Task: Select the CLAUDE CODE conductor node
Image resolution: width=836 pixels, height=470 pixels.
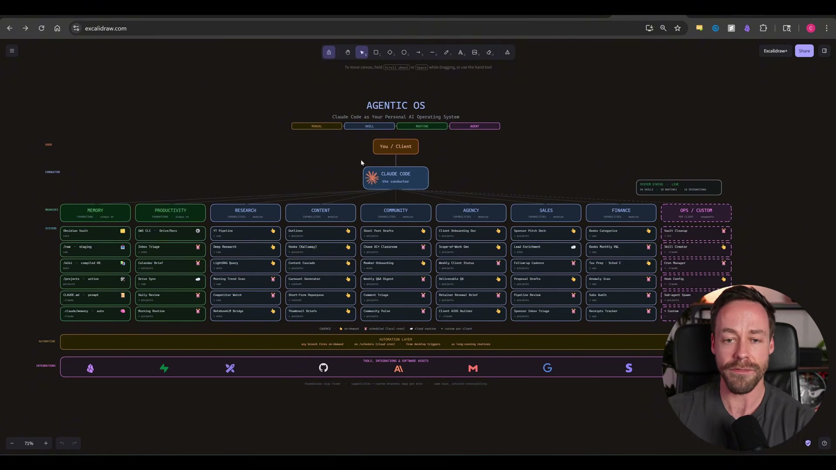Action: [395, 178]
